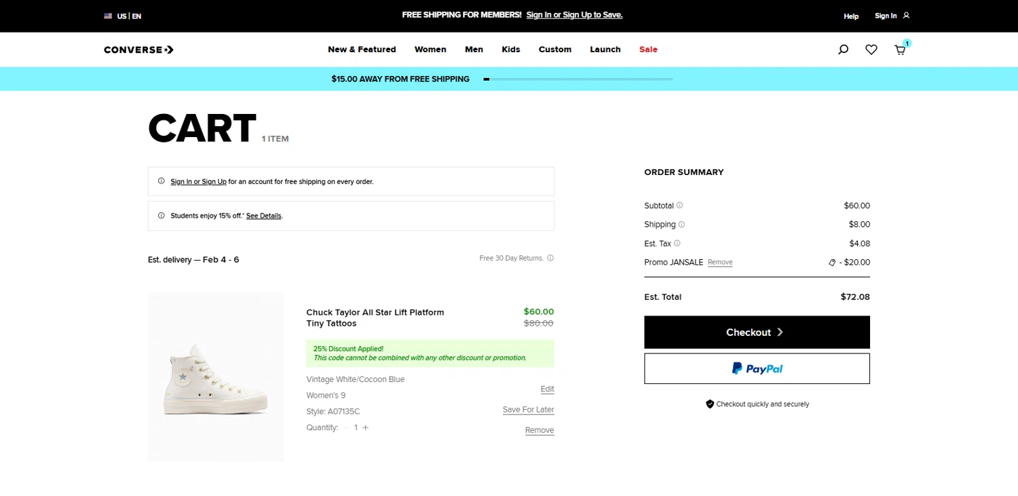Click the $15.00 Away From Free Shipping text
The height and width of the screenshot is (496, 1018).
(x=400, y=79)
